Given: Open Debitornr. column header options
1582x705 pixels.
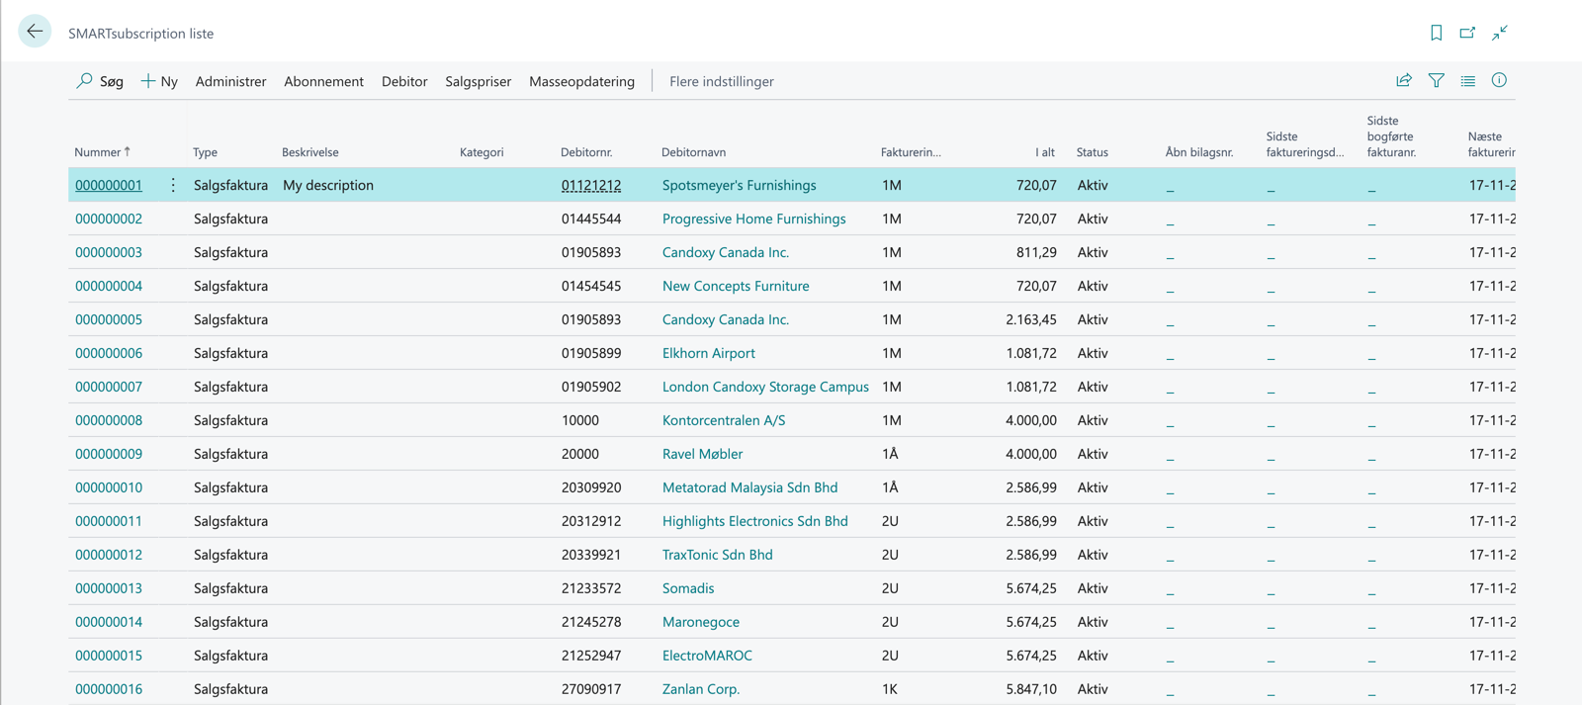Looking at the screenshot, I should coord(586,152).
